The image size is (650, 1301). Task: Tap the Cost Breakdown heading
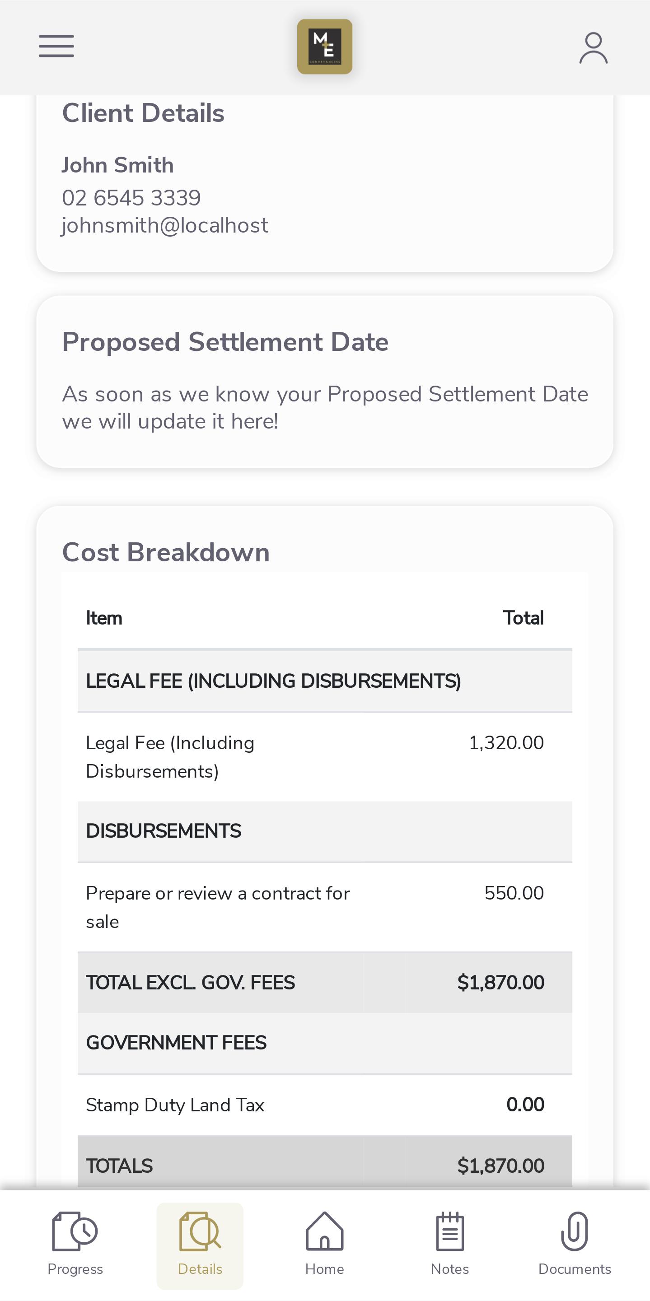point(166,552)
